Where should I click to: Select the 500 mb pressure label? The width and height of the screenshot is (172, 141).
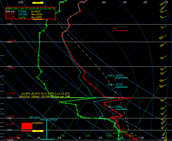(9, 98)
